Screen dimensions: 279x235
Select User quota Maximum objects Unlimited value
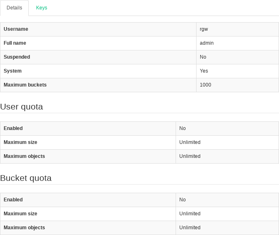(x=190, y=156)
